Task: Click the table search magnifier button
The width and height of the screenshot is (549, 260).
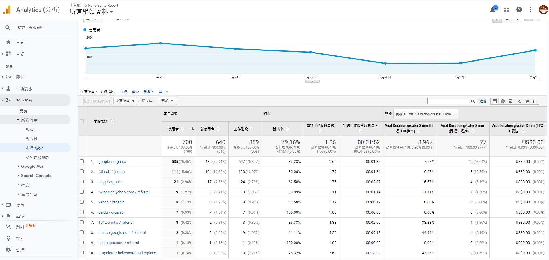Action: (473, 101)
